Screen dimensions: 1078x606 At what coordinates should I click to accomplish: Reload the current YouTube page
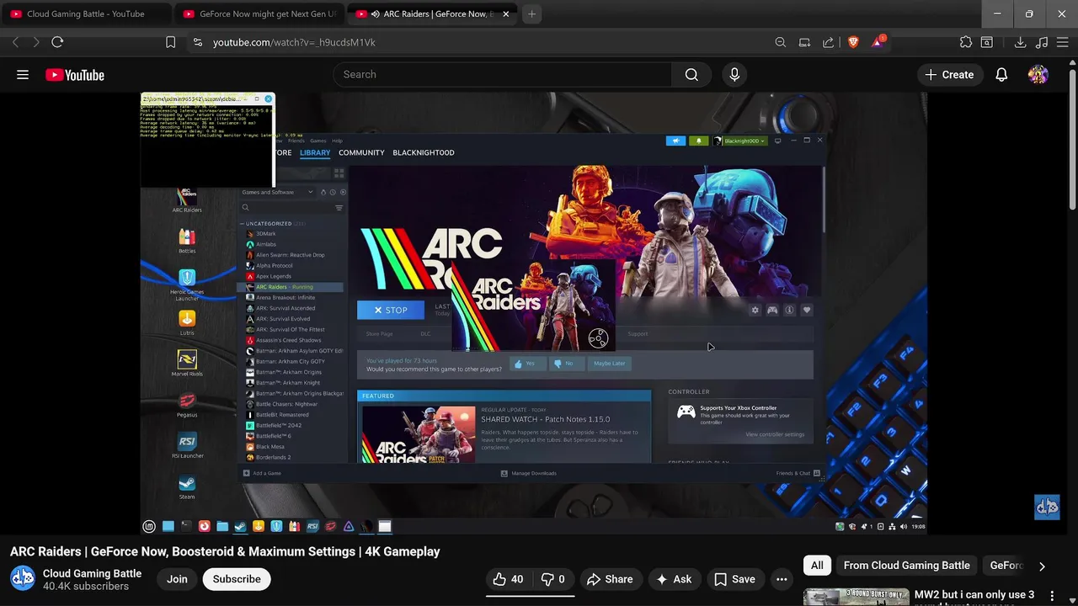click(x=57, y=42)
